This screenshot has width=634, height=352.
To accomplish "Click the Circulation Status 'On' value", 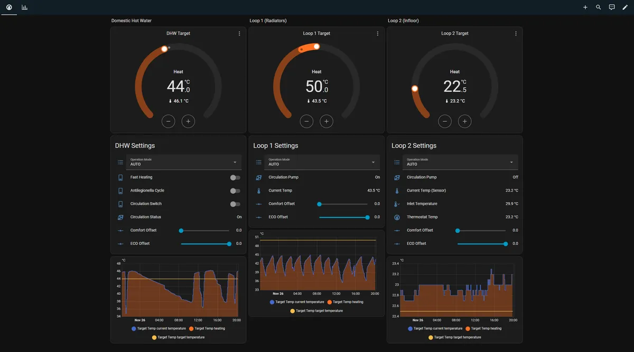I will pyautogui.click(x=239, y=217).
